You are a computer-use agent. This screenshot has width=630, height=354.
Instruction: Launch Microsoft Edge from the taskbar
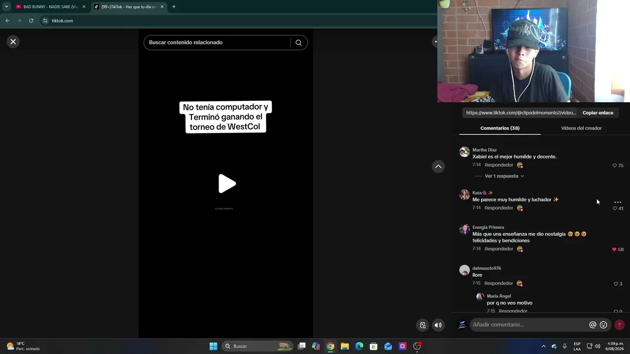click(359, 346)
